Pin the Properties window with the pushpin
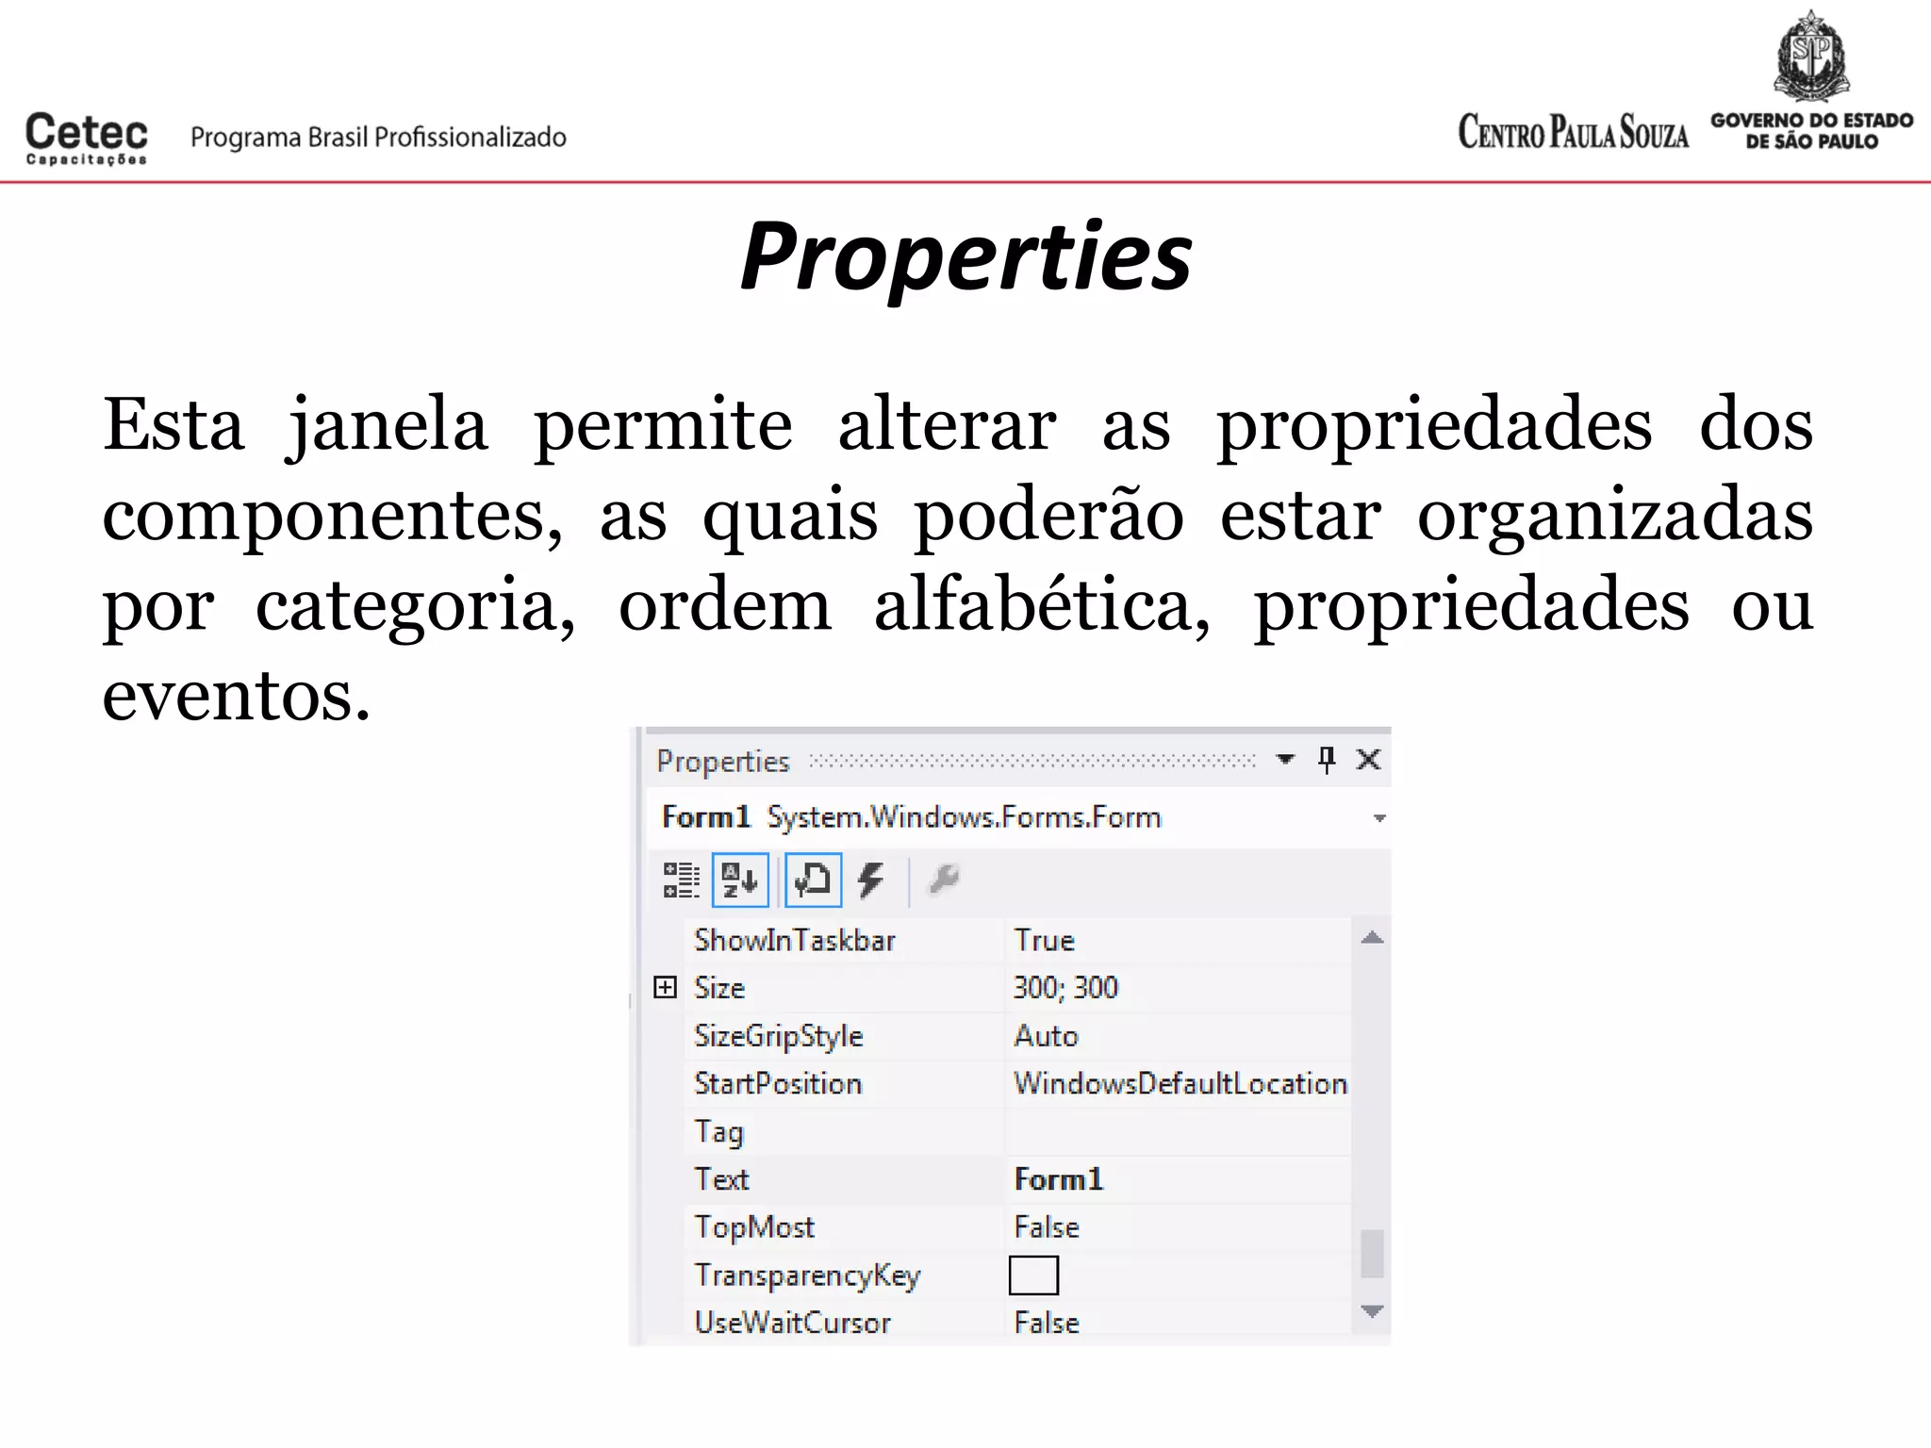The height and width of the screenshot is (1448, 1931). point(1327,760)
